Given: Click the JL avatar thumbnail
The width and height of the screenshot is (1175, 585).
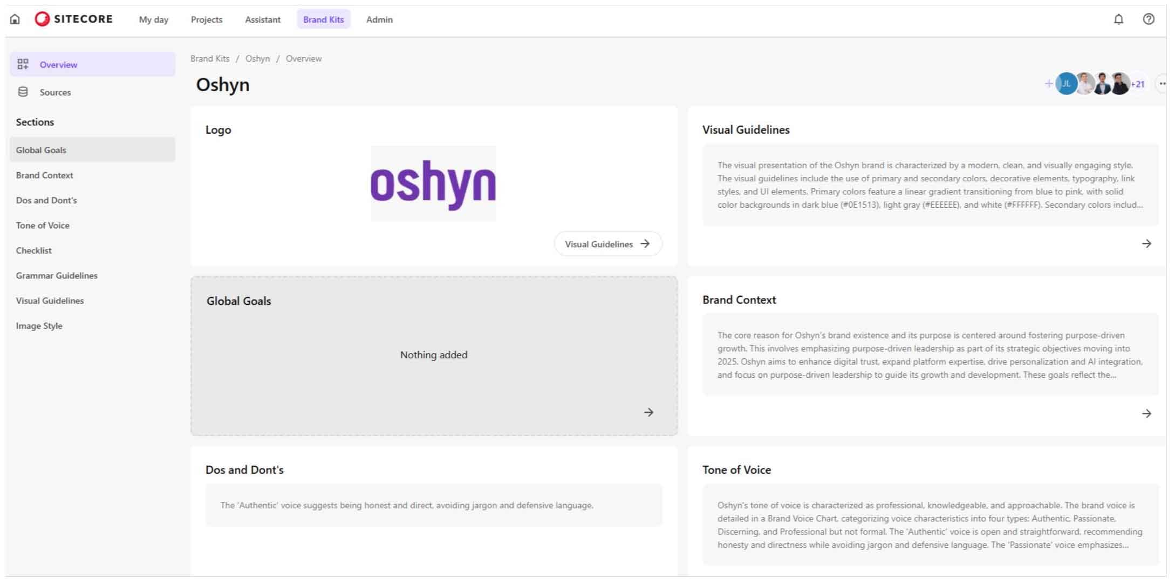Looking at the screenshot, I should tap(1065, 84).
